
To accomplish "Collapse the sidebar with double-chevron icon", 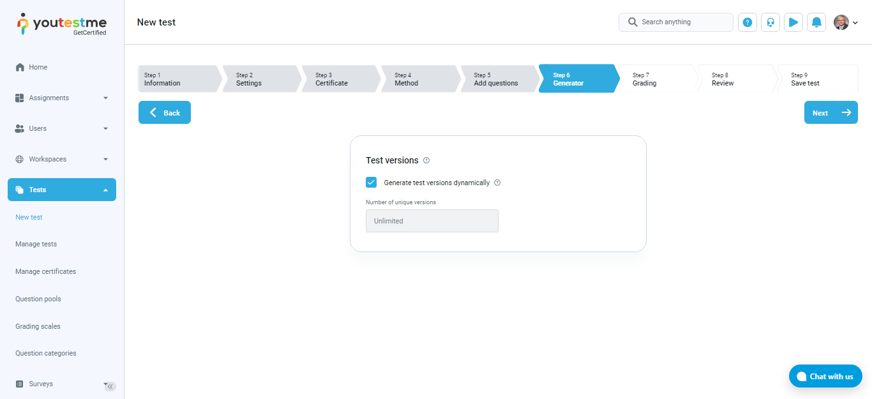I will [110, 386].
